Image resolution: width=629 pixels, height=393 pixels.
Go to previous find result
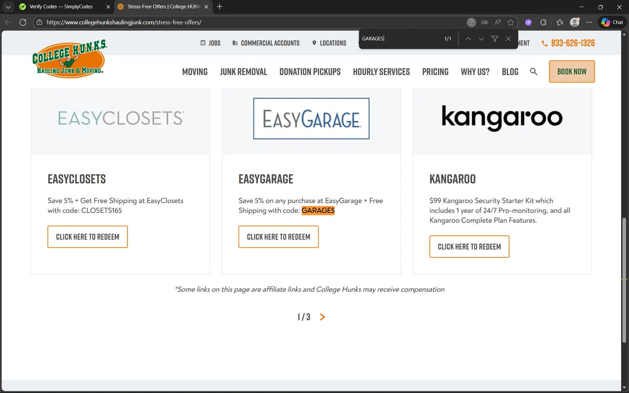(x=468, y=39)
